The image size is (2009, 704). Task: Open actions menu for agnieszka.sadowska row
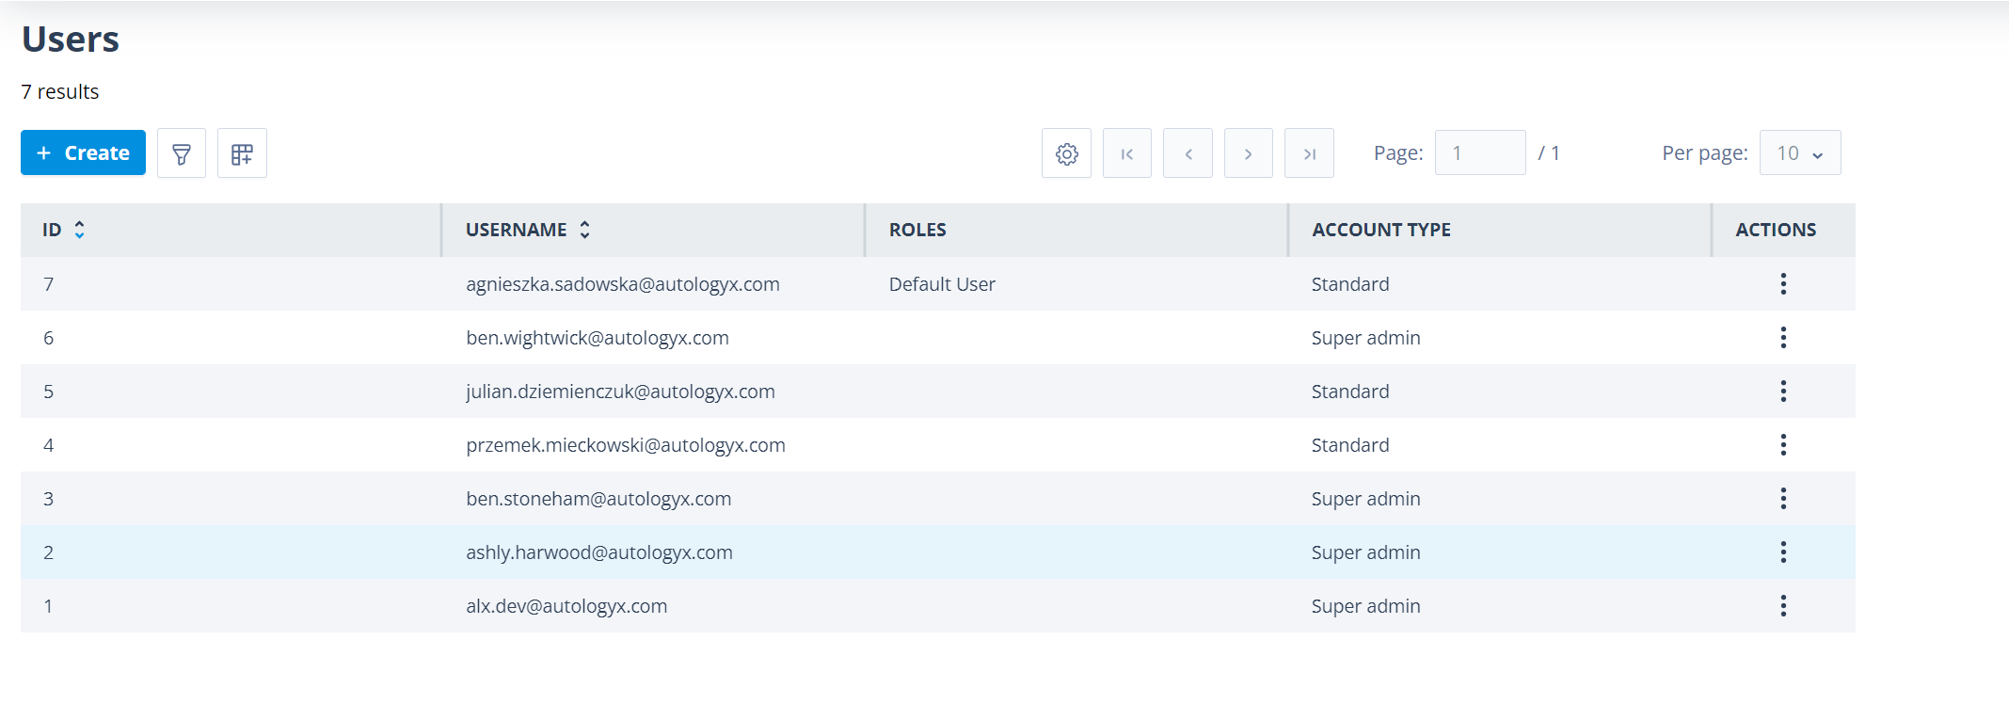tap(1783, 284)
